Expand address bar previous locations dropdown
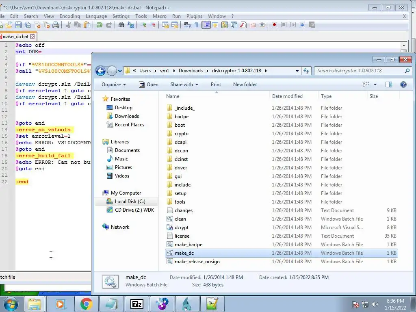Screen dimensions: 416x312 click(x=297, y=71)
